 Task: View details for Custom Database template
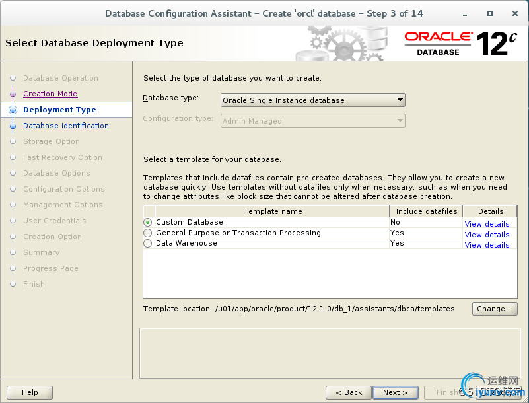pos(487,224)
